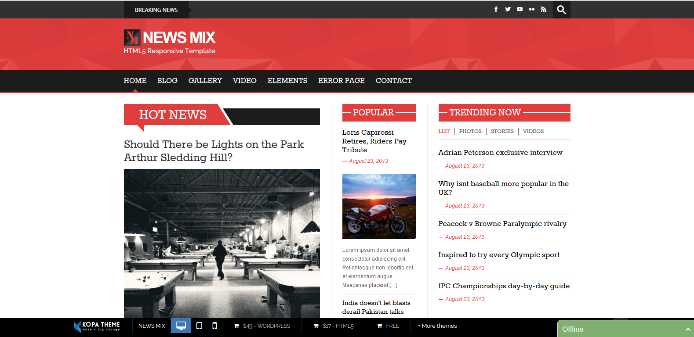Open the Facebook social icon
Viewport: 694px width, 337px height.
click(496, 9)
